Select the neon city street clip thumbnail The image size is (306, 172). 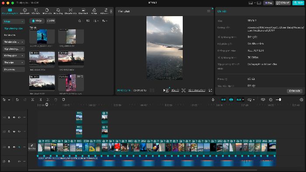(x=71, y=83)
